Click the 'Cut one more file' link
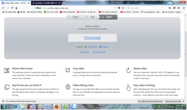The image size is (187, 110). [x=99, y=52]
